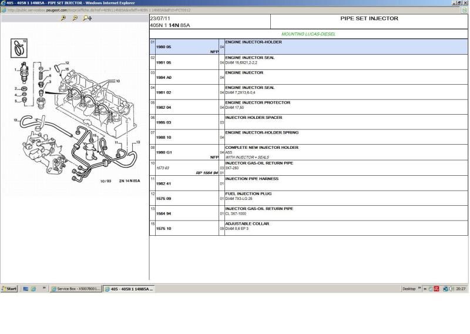Select part number 1988 10

pos(163,138)
